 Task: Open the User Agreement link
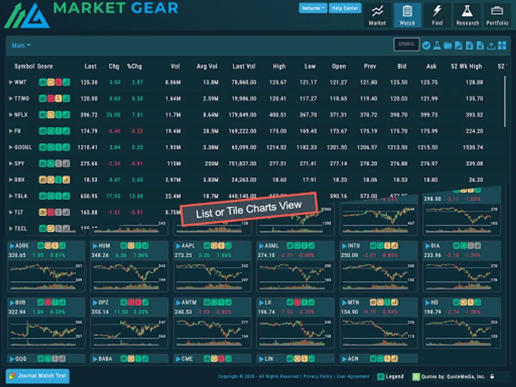pos(353,376)
